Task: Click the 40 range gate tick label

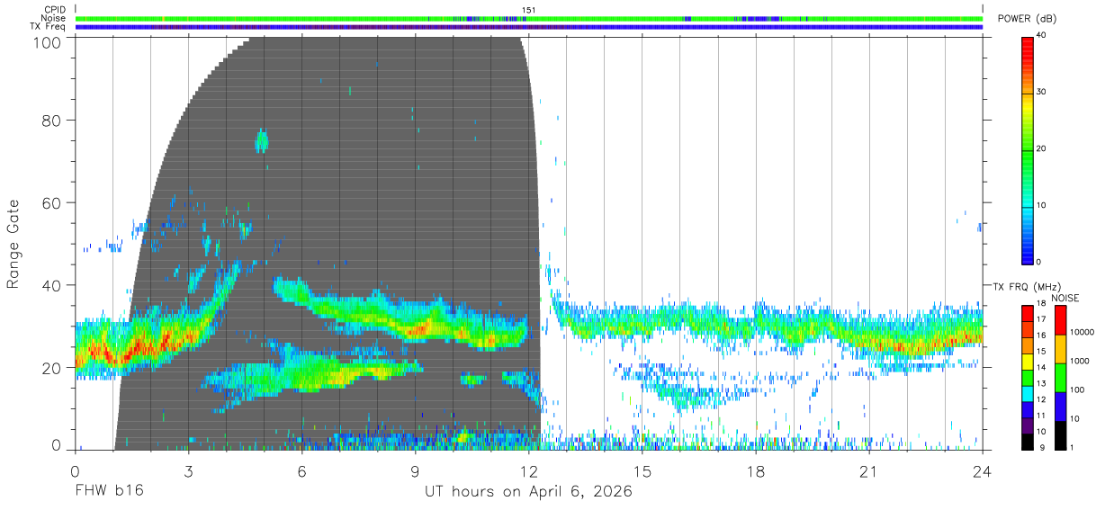Action: click(x=50, y=285)
